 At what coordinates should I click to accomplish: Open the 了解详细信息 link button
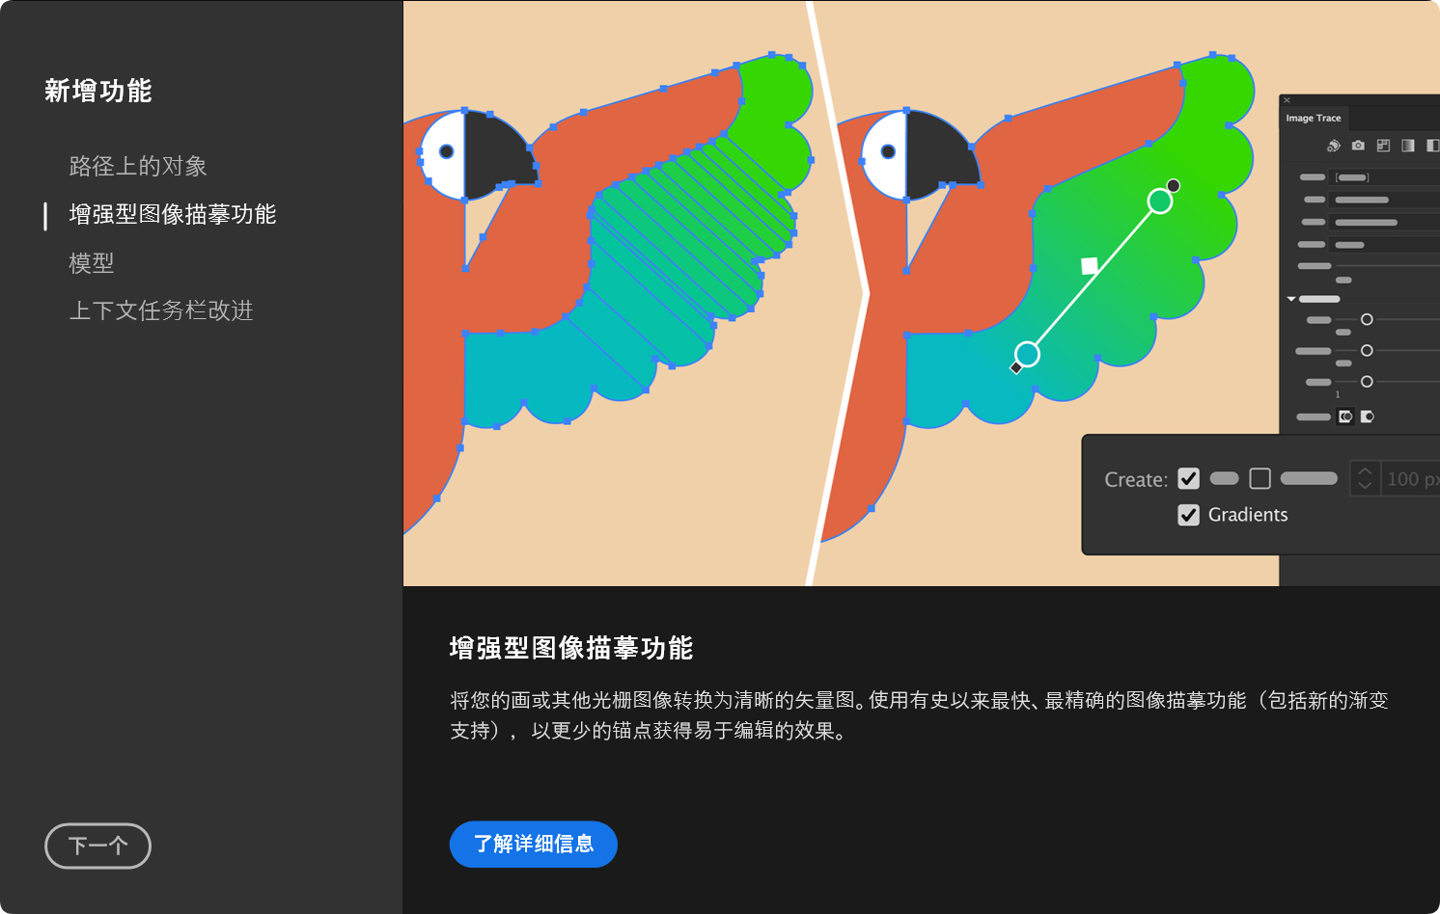(534, 844)
